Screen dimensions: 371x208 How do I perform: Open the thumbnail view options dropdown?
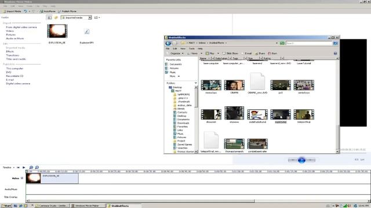click(x=97, y=17)
